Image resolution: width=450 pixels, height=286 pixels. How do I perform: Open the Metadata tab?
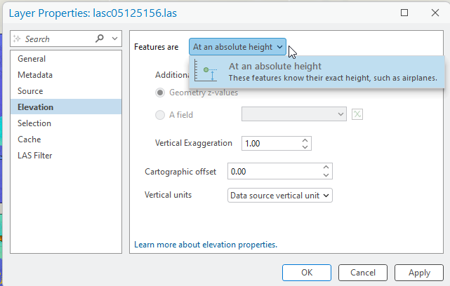coord(66,75)
